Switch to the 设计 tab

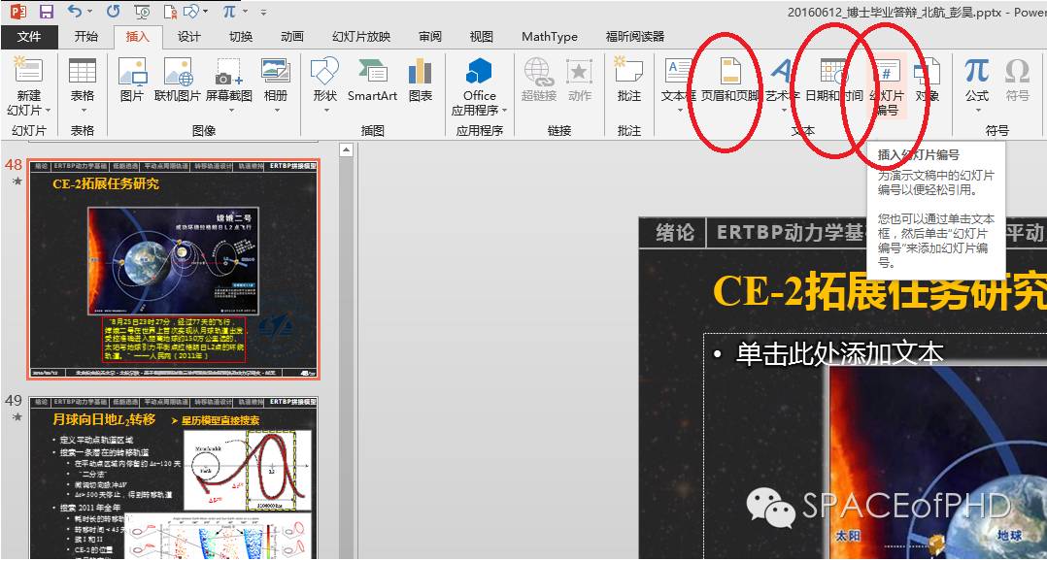pos(188,37)
